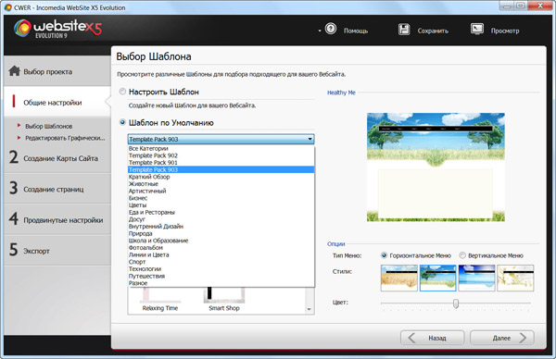Click the Просмотр preview label
Viewport: 556px width, 359px height.
pyautogui.click(x=505, y=31)
